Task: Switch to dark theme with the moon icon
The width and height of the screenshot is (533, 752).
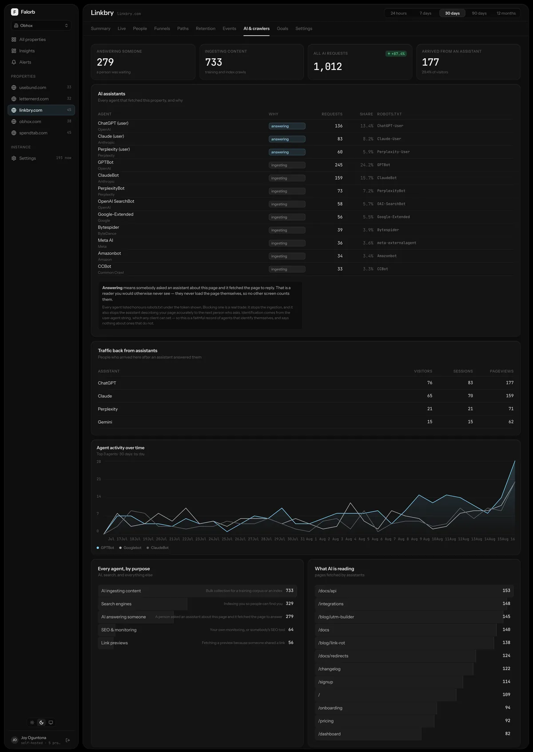Action: click(x=41, y=723)
